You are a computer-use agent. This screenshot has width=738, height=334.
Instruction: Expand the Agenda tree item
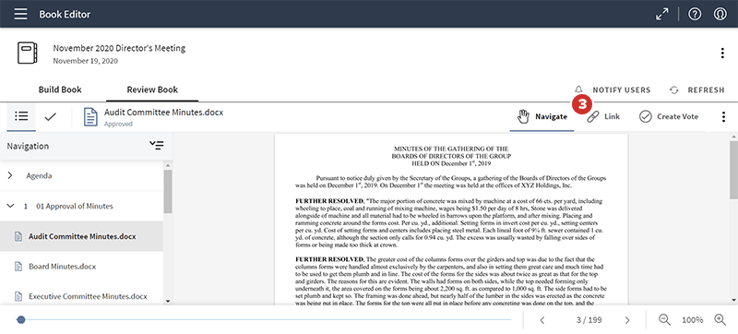(x=10, y=175)
